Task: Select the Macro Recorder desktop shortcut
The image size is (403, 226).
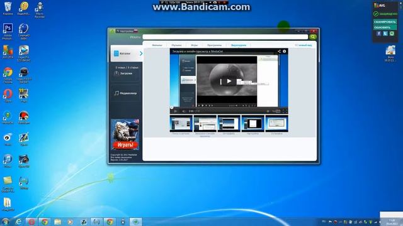Action: pyautogui.click(x=39, y=10)
